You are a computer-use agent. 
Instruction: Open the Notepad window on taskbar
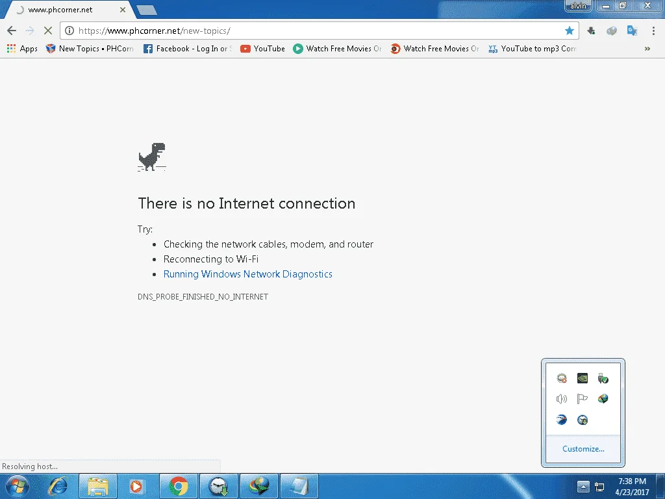(299, 486)
